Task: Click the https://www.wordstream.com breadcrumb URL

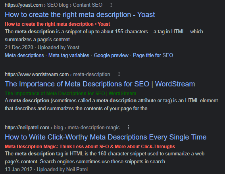Action: (x=37, y=75)
